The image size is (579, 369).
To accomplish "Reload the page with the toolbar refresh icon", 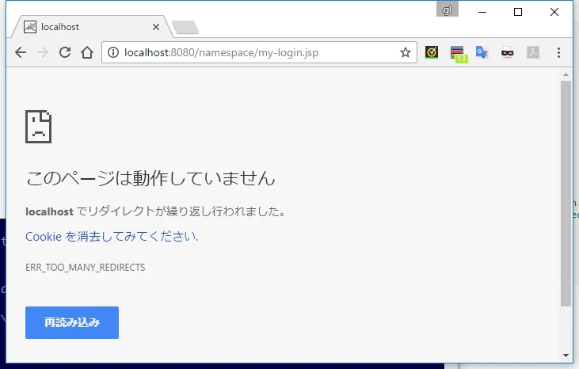I will click(65, 52).
